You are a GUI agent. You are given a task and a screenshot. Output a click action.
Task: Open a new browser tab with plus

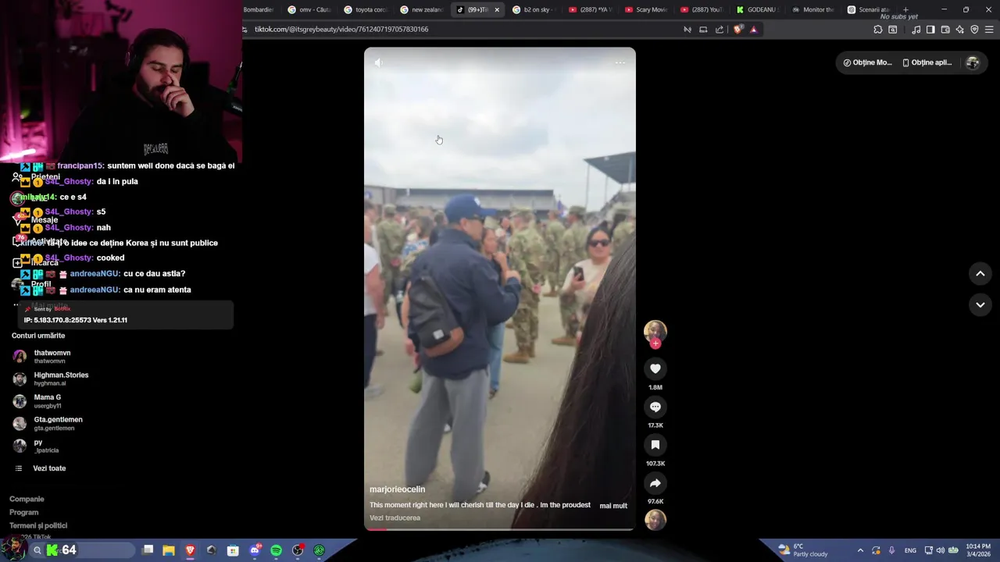point(905,10)
